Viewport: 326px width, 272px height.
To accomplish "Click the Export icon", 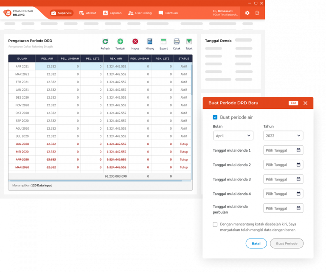I will [163, 42].
